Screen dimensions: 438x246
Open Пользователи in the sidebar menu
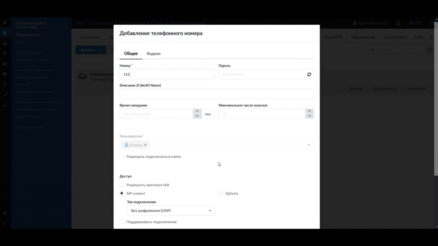(28, 35)
